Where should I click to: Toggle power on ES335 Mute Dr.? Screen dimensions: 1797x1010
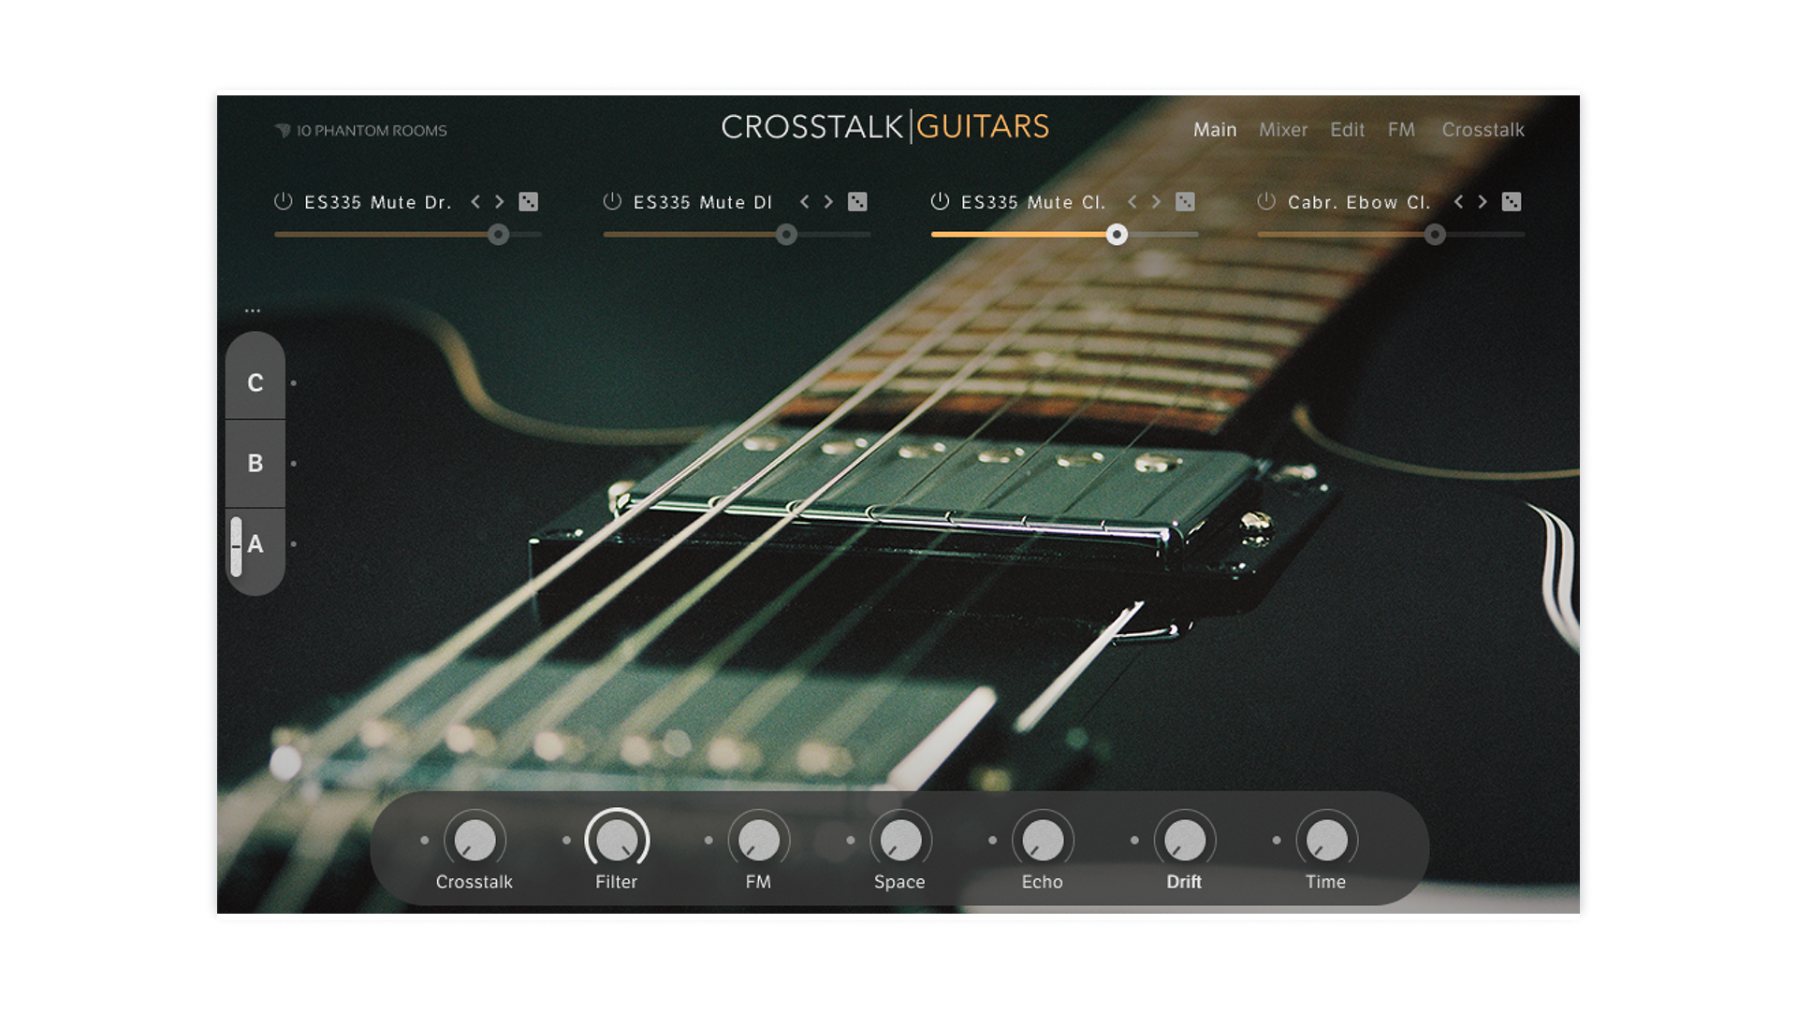(x=283, y=200)
